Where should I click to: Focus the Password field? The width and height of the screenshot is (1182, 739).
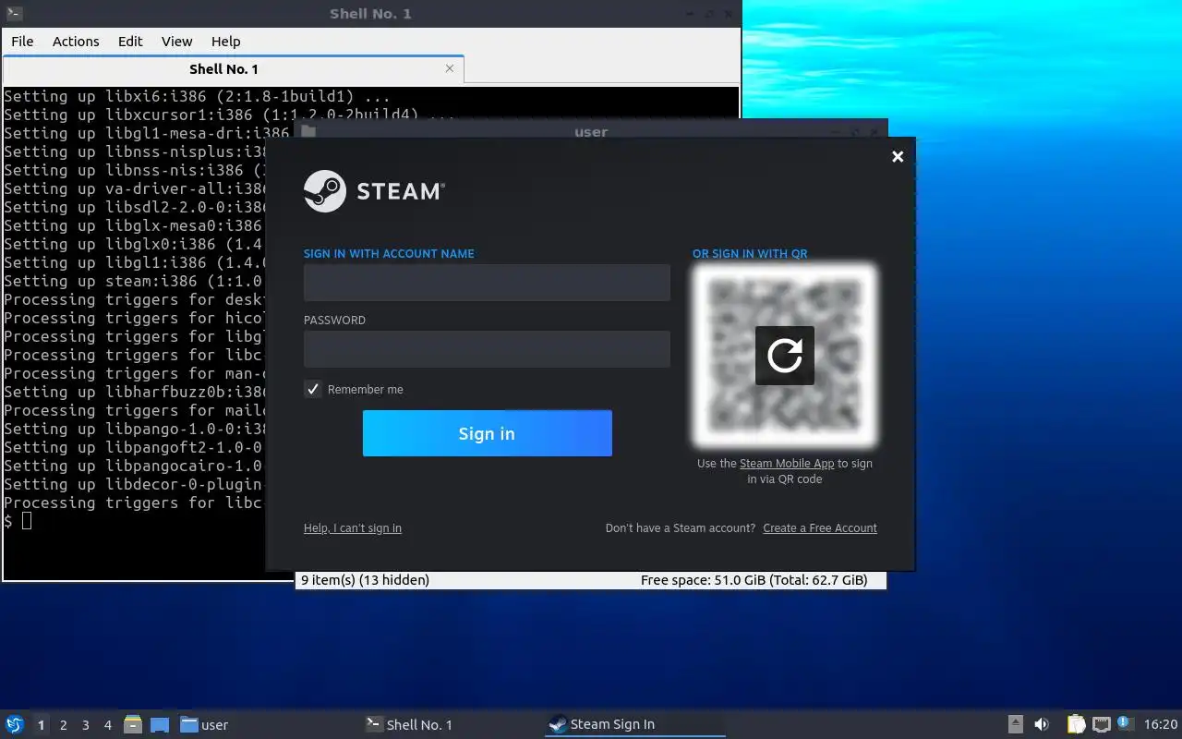(x=487, y=349)
